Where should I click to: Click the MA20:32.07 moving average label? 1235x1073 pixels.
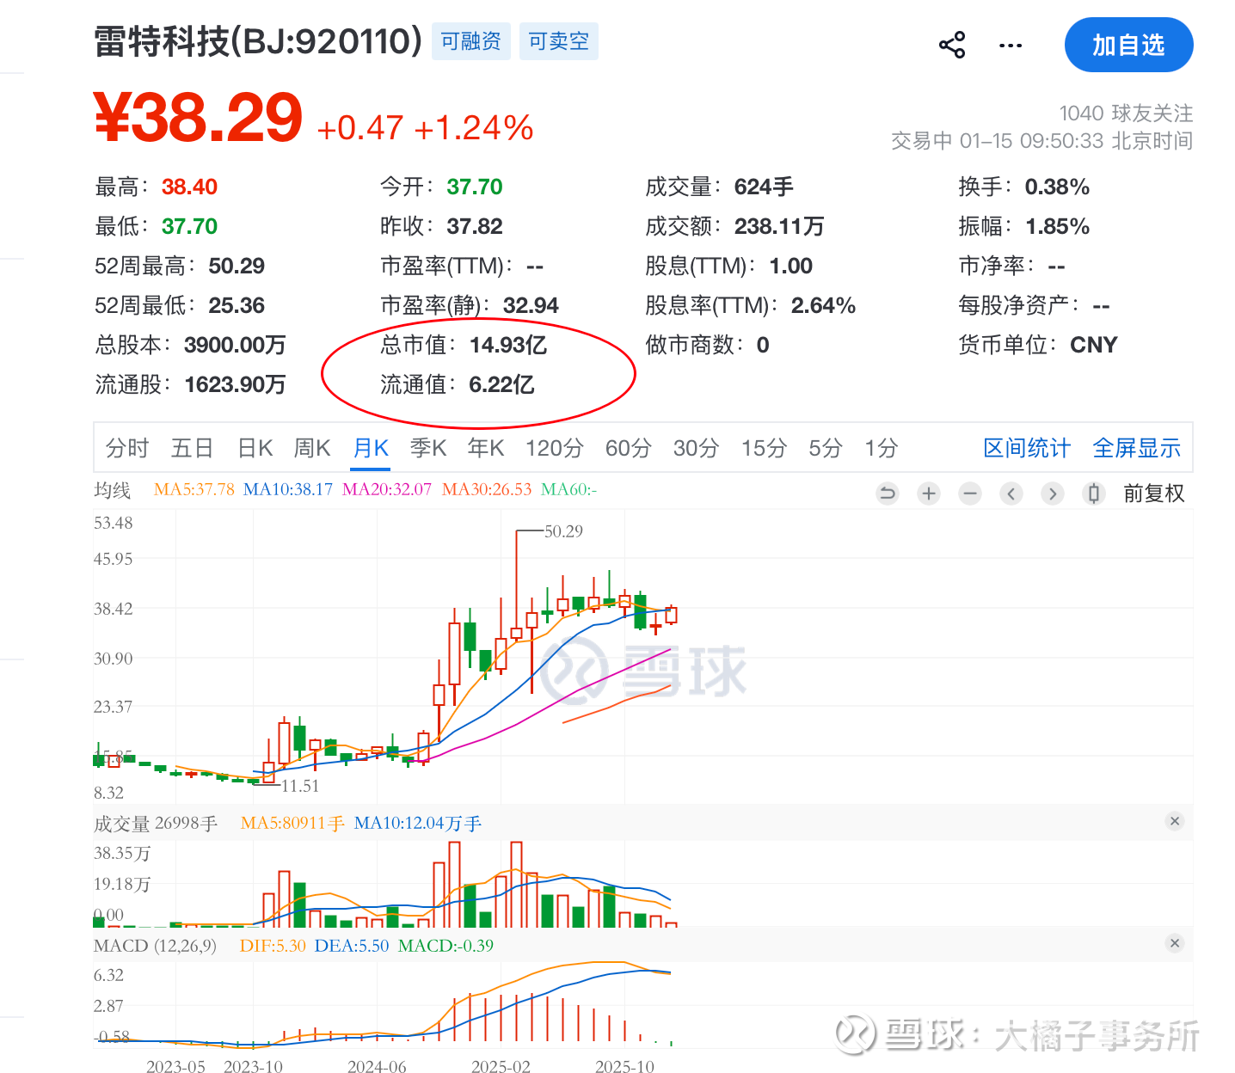click(x=387, y=489)
